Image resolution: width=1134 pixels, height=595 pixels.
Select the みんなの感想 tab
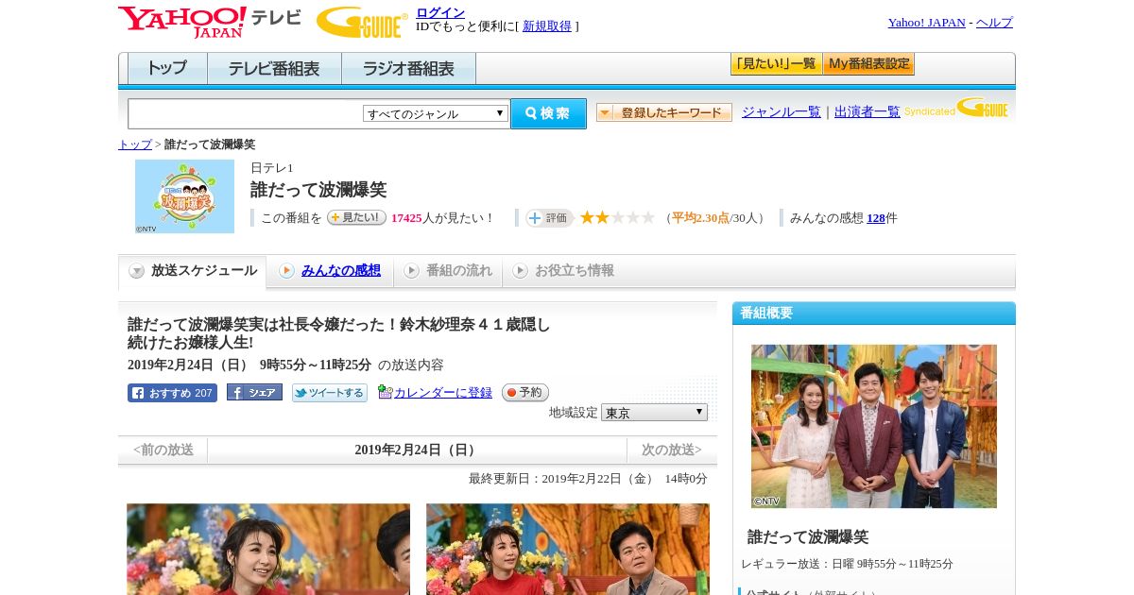[330, 271]
